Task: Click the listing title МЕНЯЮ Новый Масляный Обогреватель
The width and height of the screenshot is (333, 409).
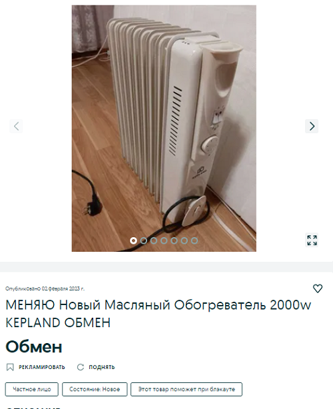Action: [159, 314]
